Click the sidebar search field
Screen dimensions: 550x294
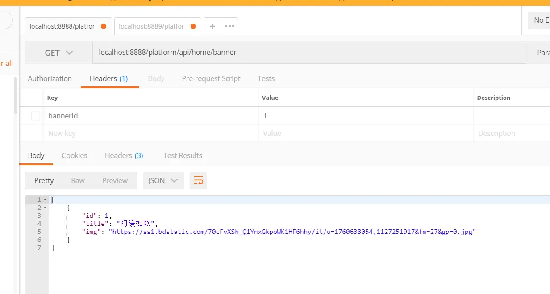click(x=6, y=20)
